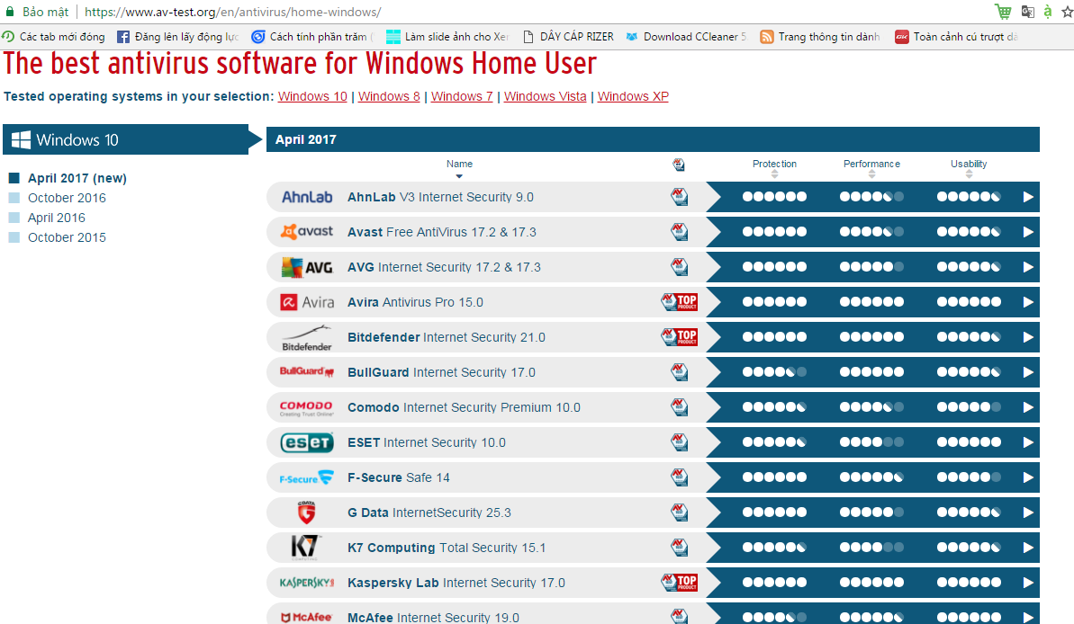This screenshot has height=624, width=1074.
Task: Select the October 2015 test period
Action: click(67, 237)
